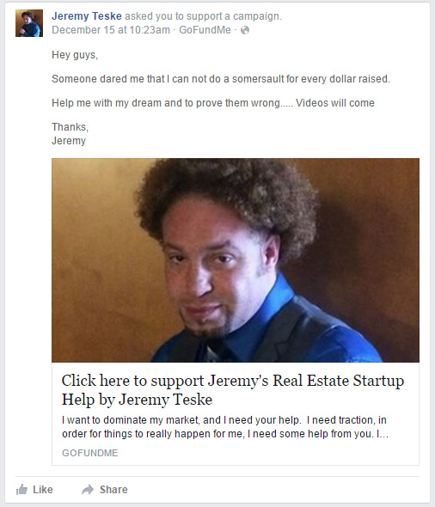
Task: Open the December 15 at 10:23am timestamp
Action: [x=111, y=30]
